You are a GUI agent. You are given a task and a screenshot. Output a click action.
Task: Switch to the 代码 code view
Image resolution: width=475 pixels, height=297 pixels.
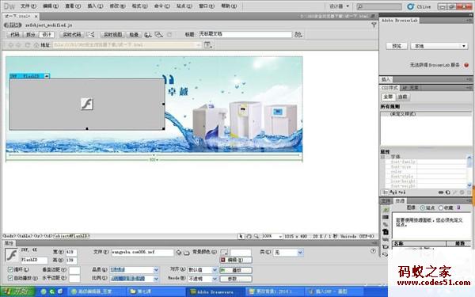(15, 35)
